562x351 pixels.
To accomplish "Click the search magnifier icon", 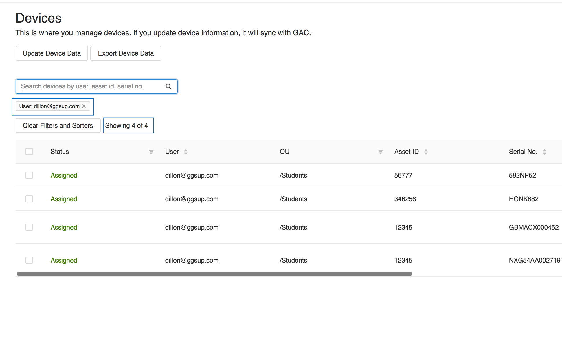I will [169, 86].
